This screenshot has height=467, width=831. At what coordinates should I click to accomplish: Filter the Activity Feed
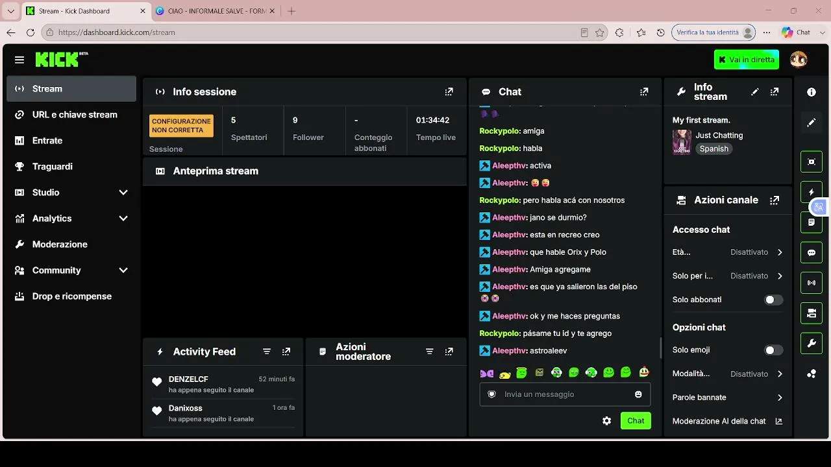coord(267,352)
